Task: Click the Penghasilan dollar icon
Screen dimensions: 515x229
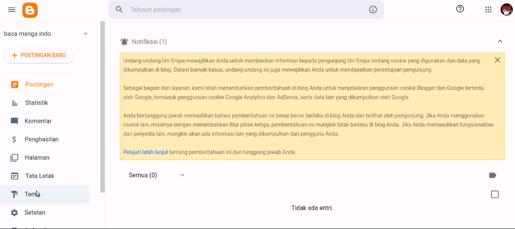Action: pyautogui.click(x=14, y=140)
